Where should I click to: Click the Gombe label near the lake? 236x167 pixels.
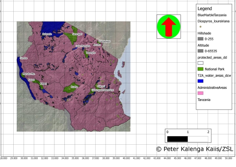pos(24,58)
